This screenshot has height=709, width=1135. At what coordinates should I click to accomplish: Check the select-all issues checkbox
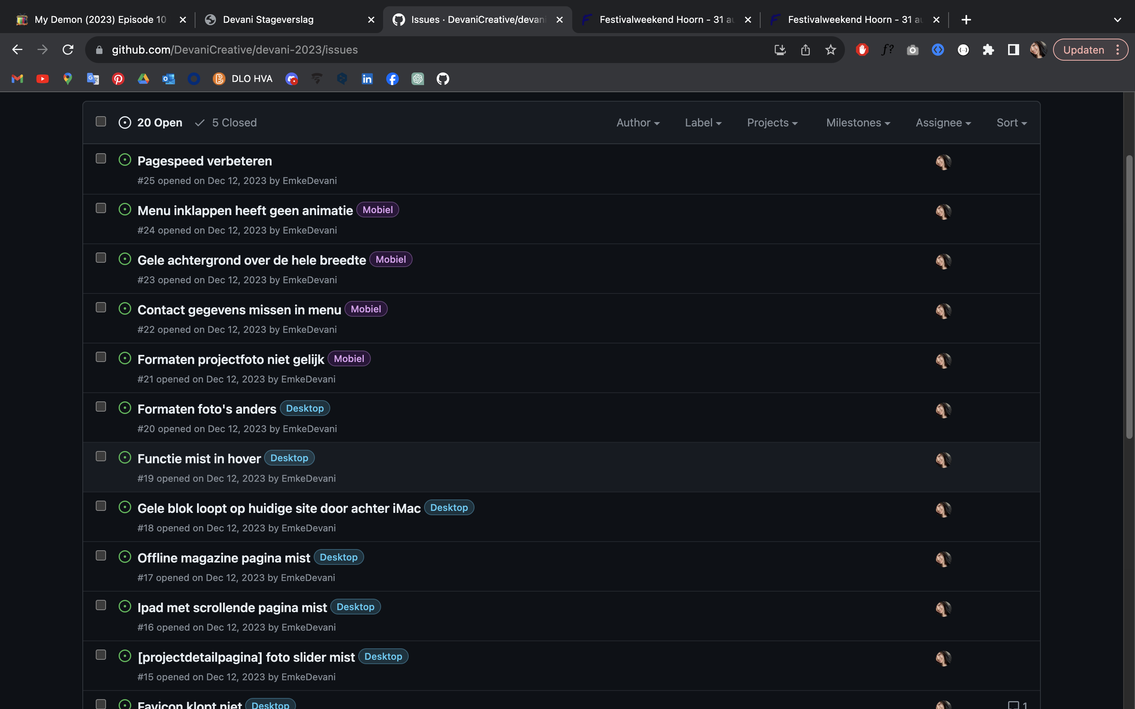tap(101, 122)
